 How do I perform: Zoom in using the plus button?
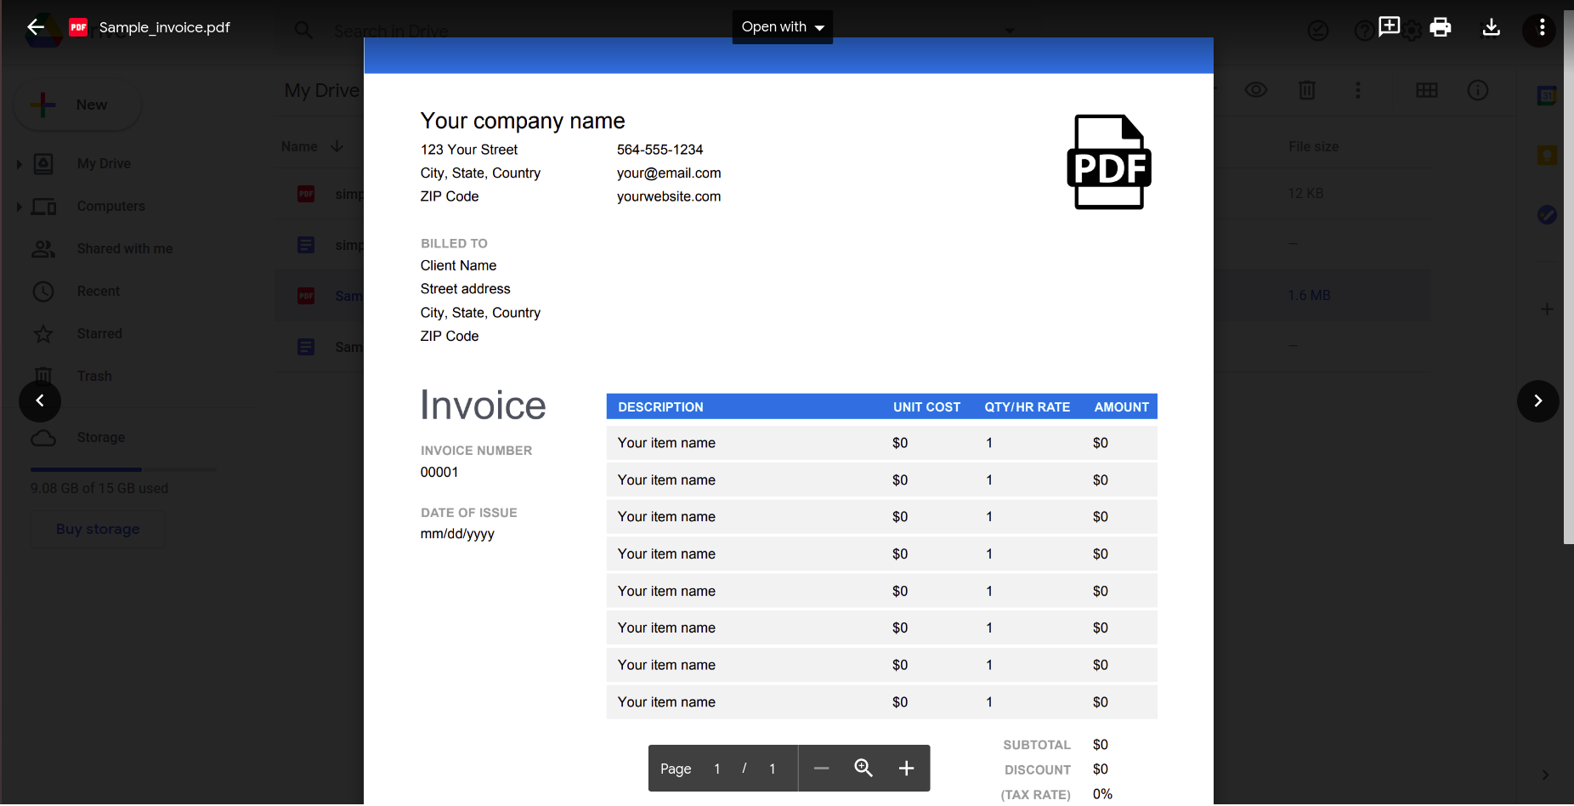pyautogui.click(x=906, y=769)
